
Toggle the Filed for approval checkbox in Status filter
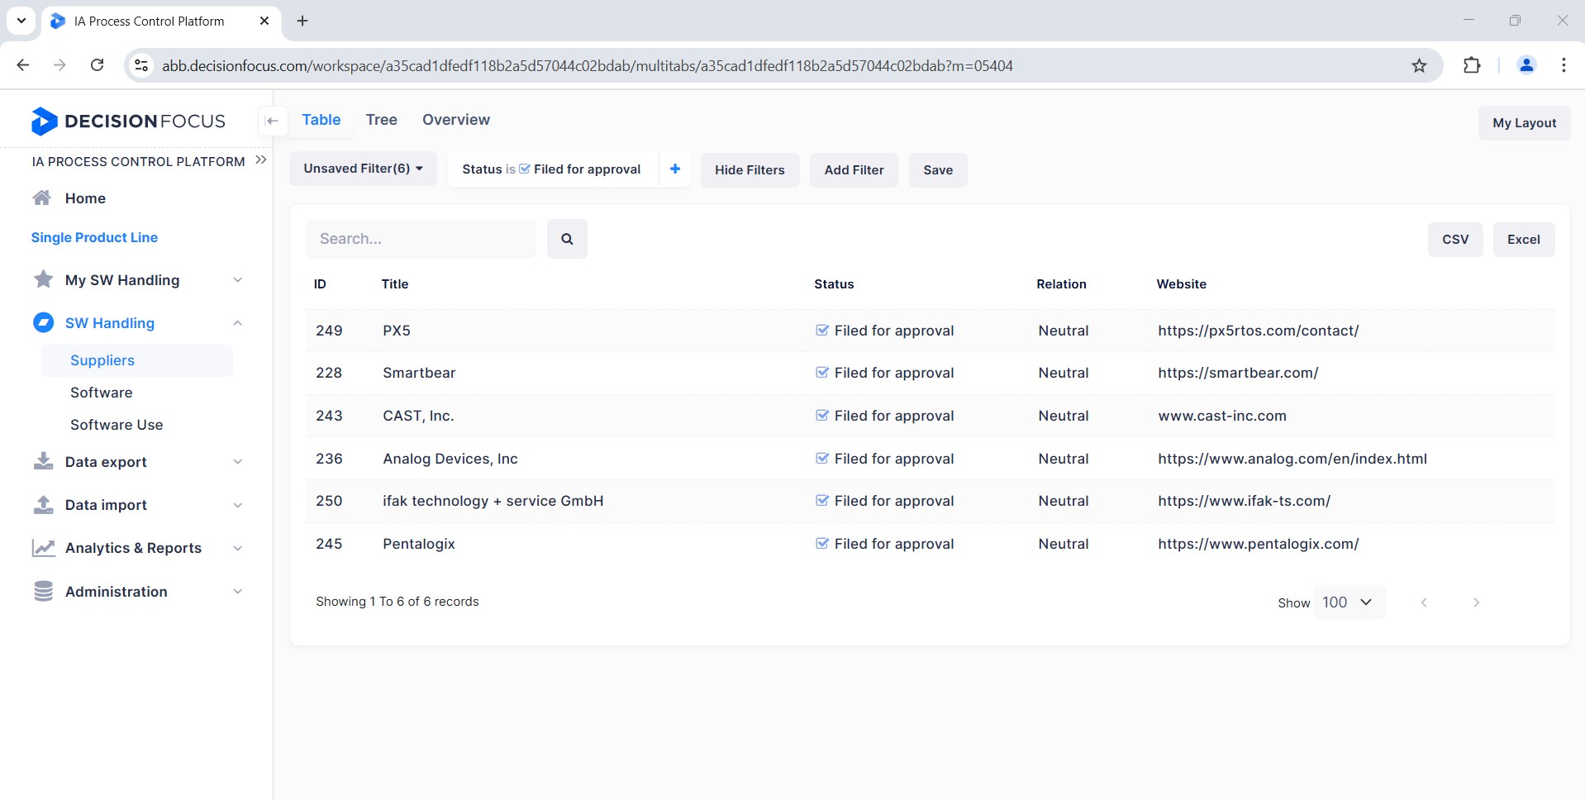525,169
